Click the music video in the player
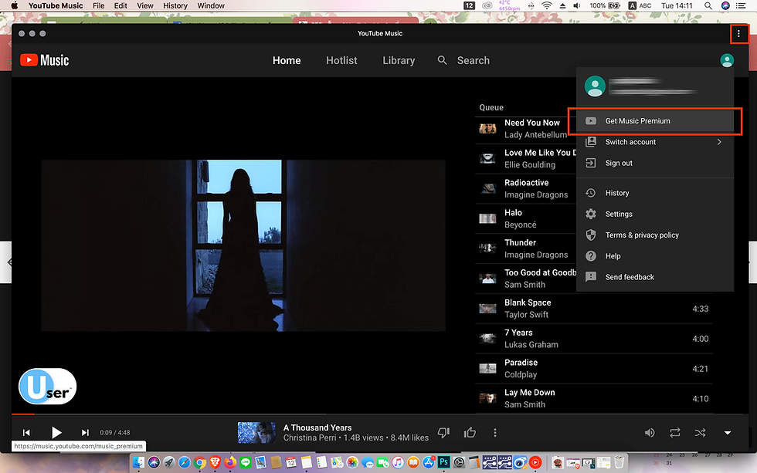 [x=243, y=245]
